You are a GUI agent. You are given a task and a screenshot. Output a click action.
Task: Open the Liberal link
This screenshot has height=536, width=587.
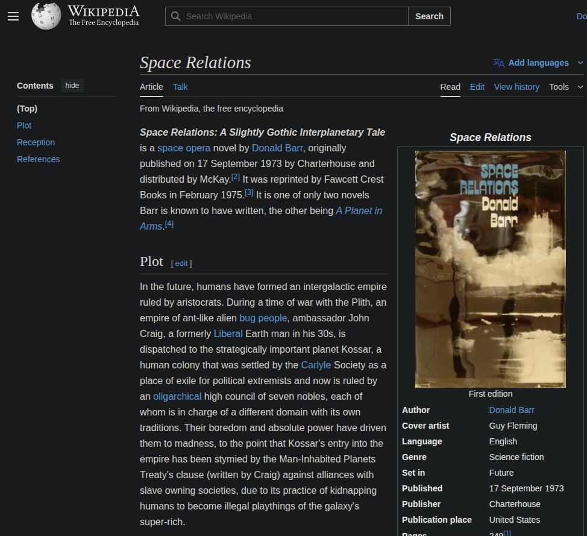point(228,334)
